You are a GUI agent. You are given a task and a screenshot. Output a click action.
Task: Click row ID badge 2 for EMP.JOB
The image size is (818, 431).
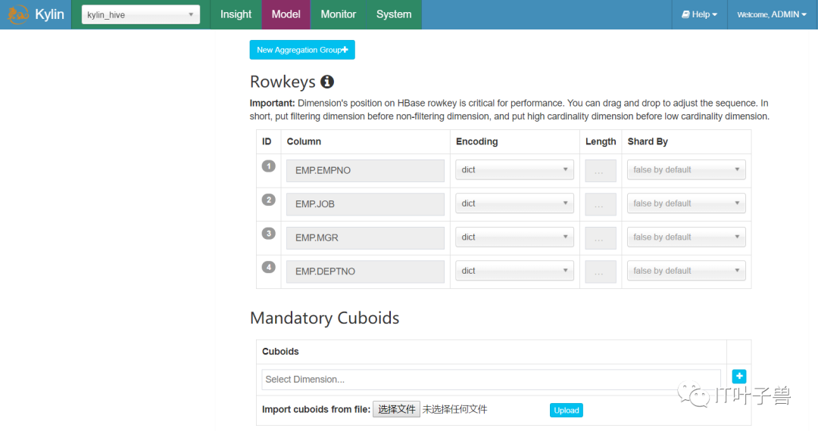coord(269,200)
